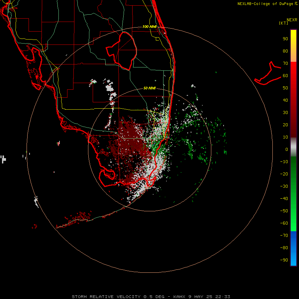Click the KAMX station identifier
The width and height of the screenshot is (299, 299).
coord(179,297)
